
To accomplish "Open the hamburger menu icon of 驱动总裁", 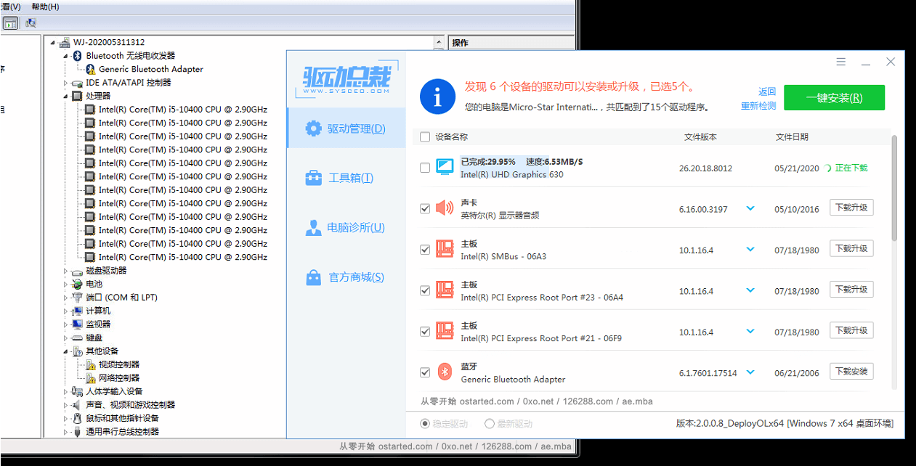I will point(841,62).
